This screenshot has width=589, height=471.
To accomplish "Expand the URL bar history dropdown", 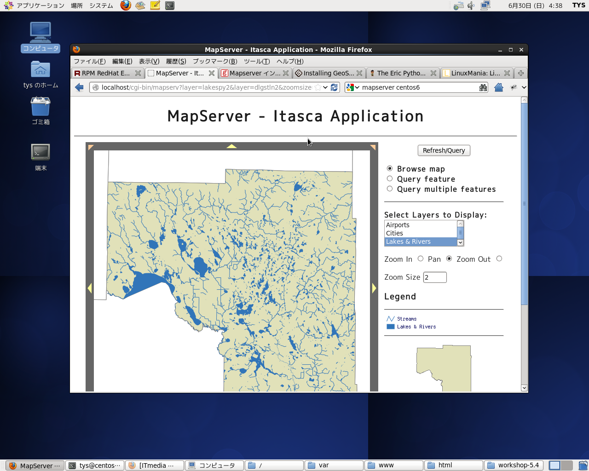I will [x=325, y=87].
